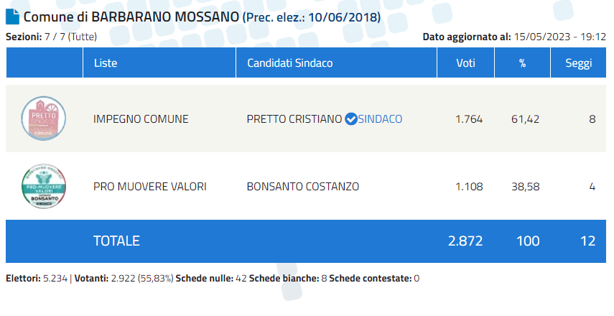Screen dimensions: 614x316
Task: Select the IMPEGNO COMUNE list name
Action: coord(141,119)
